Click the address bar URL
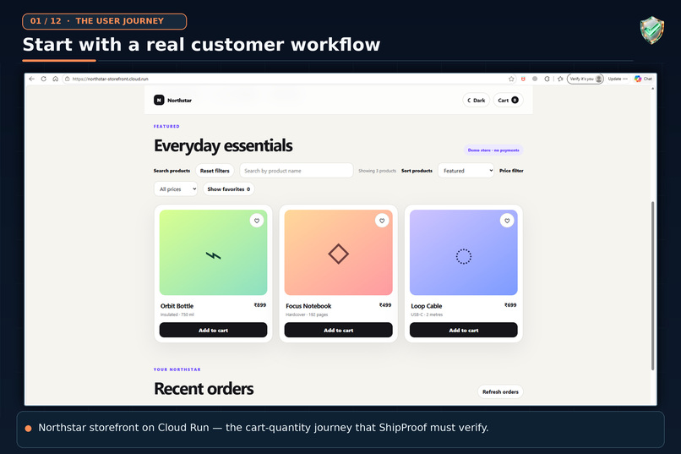Screen dimensions: 681x454 pos(111,79)
